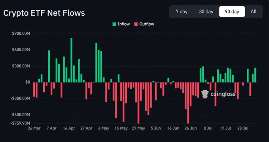Click the last green inflow bar on the right
The width and height of the screenshot is (269, 142).
tap(255, 75)
